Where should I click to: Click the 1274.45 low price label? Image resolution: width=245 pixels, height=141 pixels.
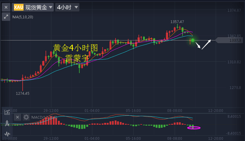(x=23, y=93)
